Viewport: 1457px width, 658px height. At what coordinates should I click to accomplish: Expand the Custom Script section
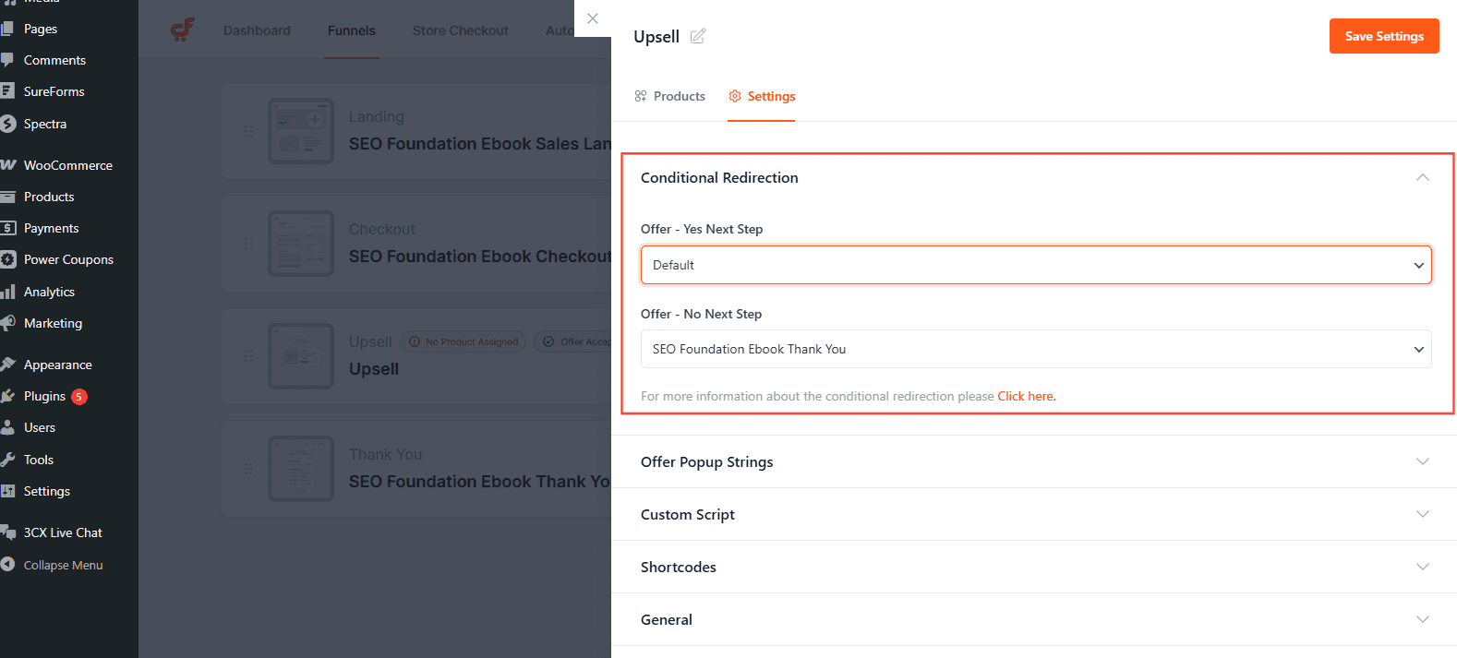1423,514
